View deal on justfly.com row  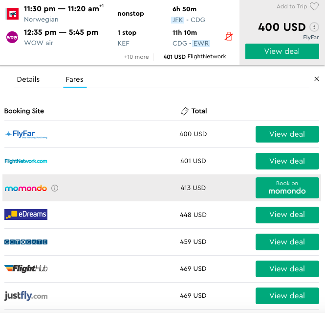coord(287,296)
